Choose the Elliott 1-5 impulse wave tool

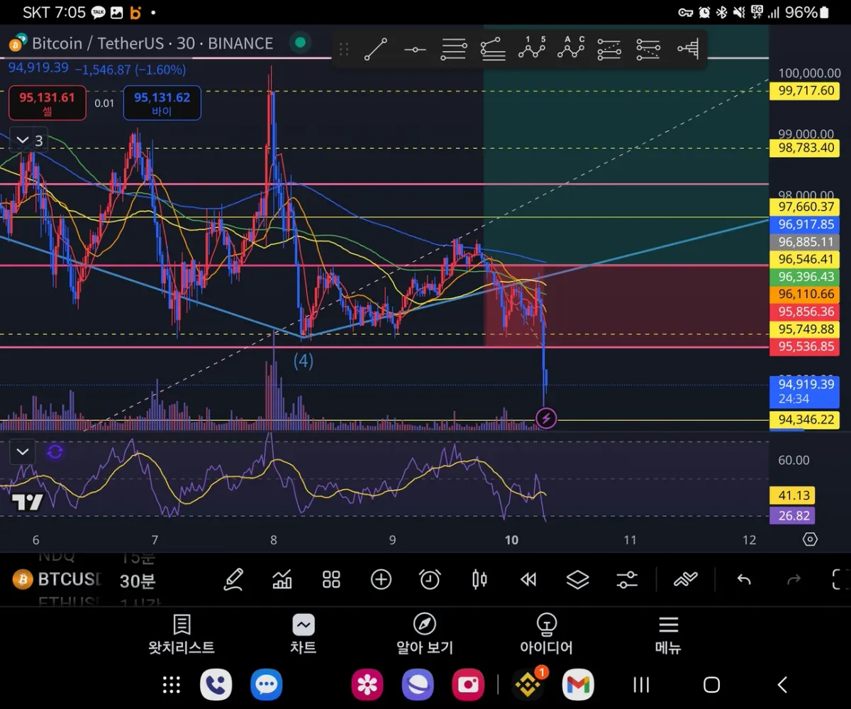(x=532, y=48)
